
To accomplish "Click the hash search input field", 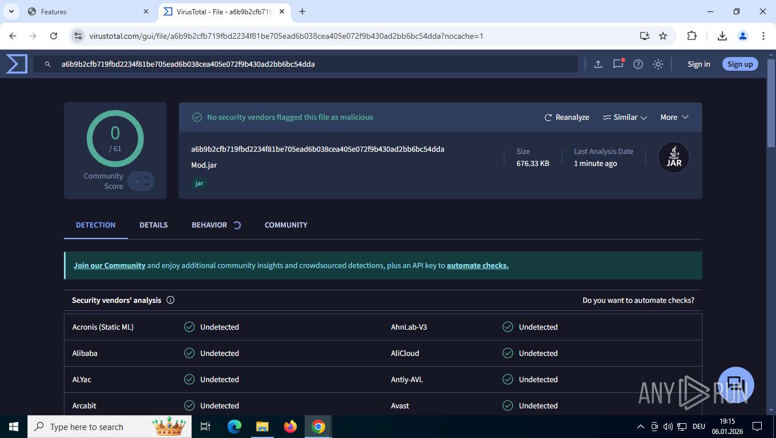I will [305, 64].
